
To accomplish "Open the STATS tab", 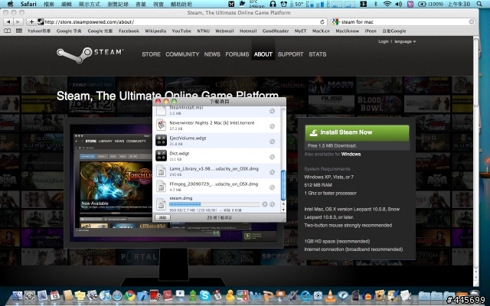I will click(318, 54).
